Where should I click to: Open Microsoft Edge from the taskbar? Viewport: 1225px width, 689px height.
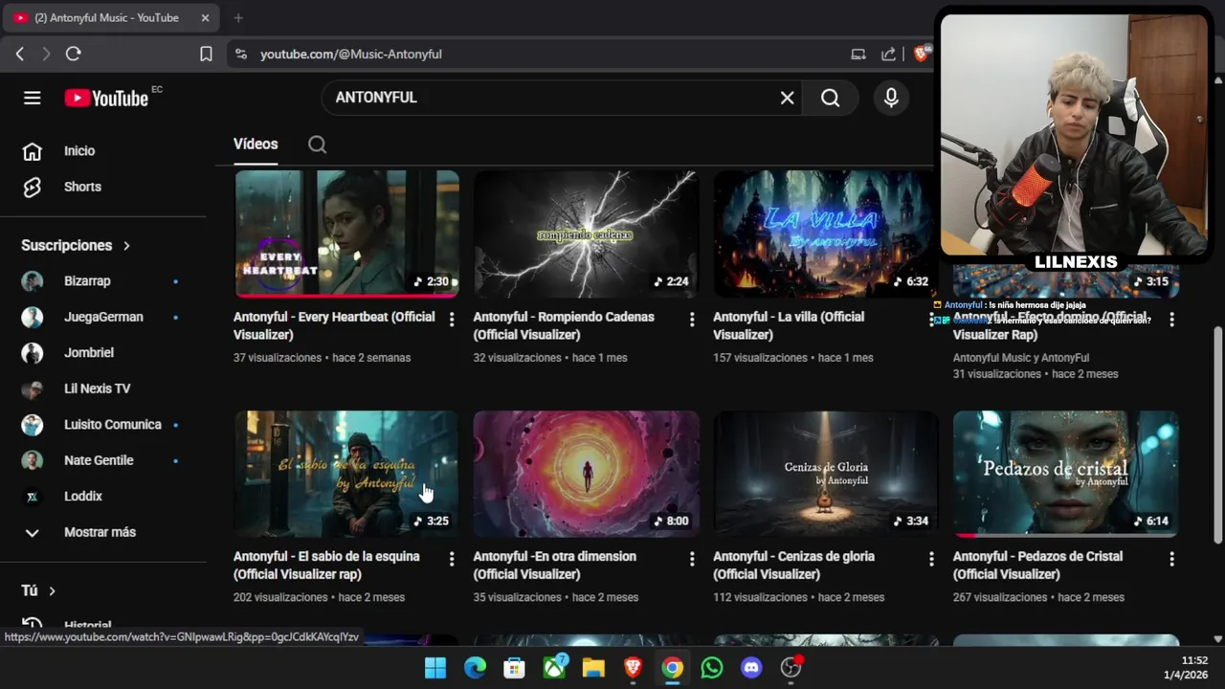(475, 668)
